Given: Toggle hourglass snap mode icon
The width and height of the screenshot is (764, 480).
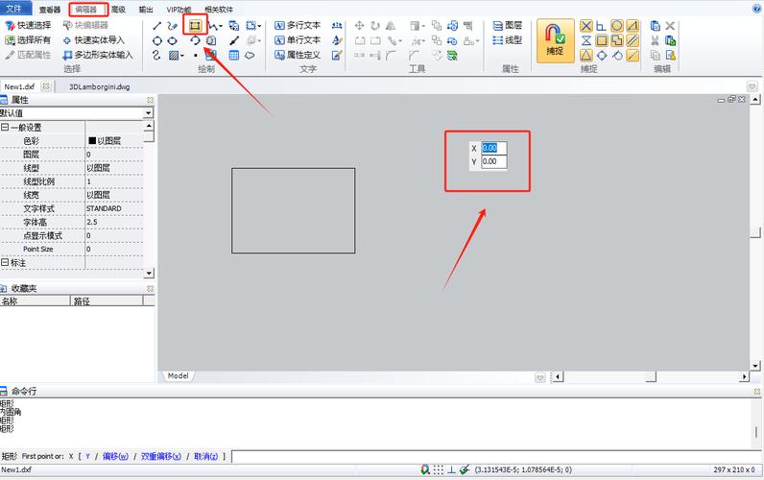Looking at the screenshot, I should coord(586,40).
